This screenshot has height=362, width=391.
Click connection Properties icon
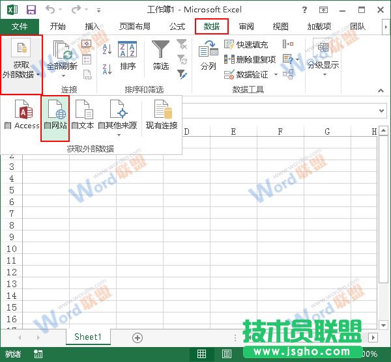tap(87, 59)
